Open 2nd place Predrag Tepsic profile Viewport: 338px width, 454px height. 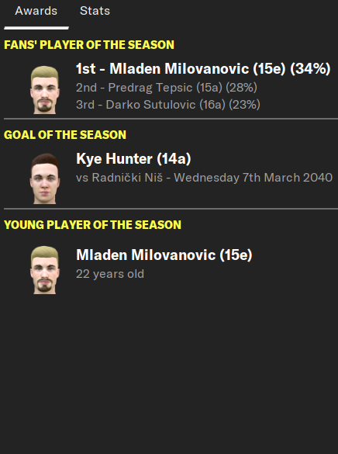[x=150, y=88]
